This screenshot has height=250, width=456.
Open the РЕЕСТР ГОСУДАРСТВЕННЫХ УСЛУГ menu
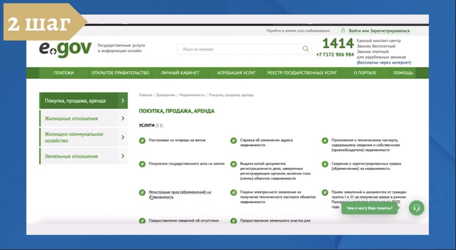pyautogui.click(x=302, y=73)
